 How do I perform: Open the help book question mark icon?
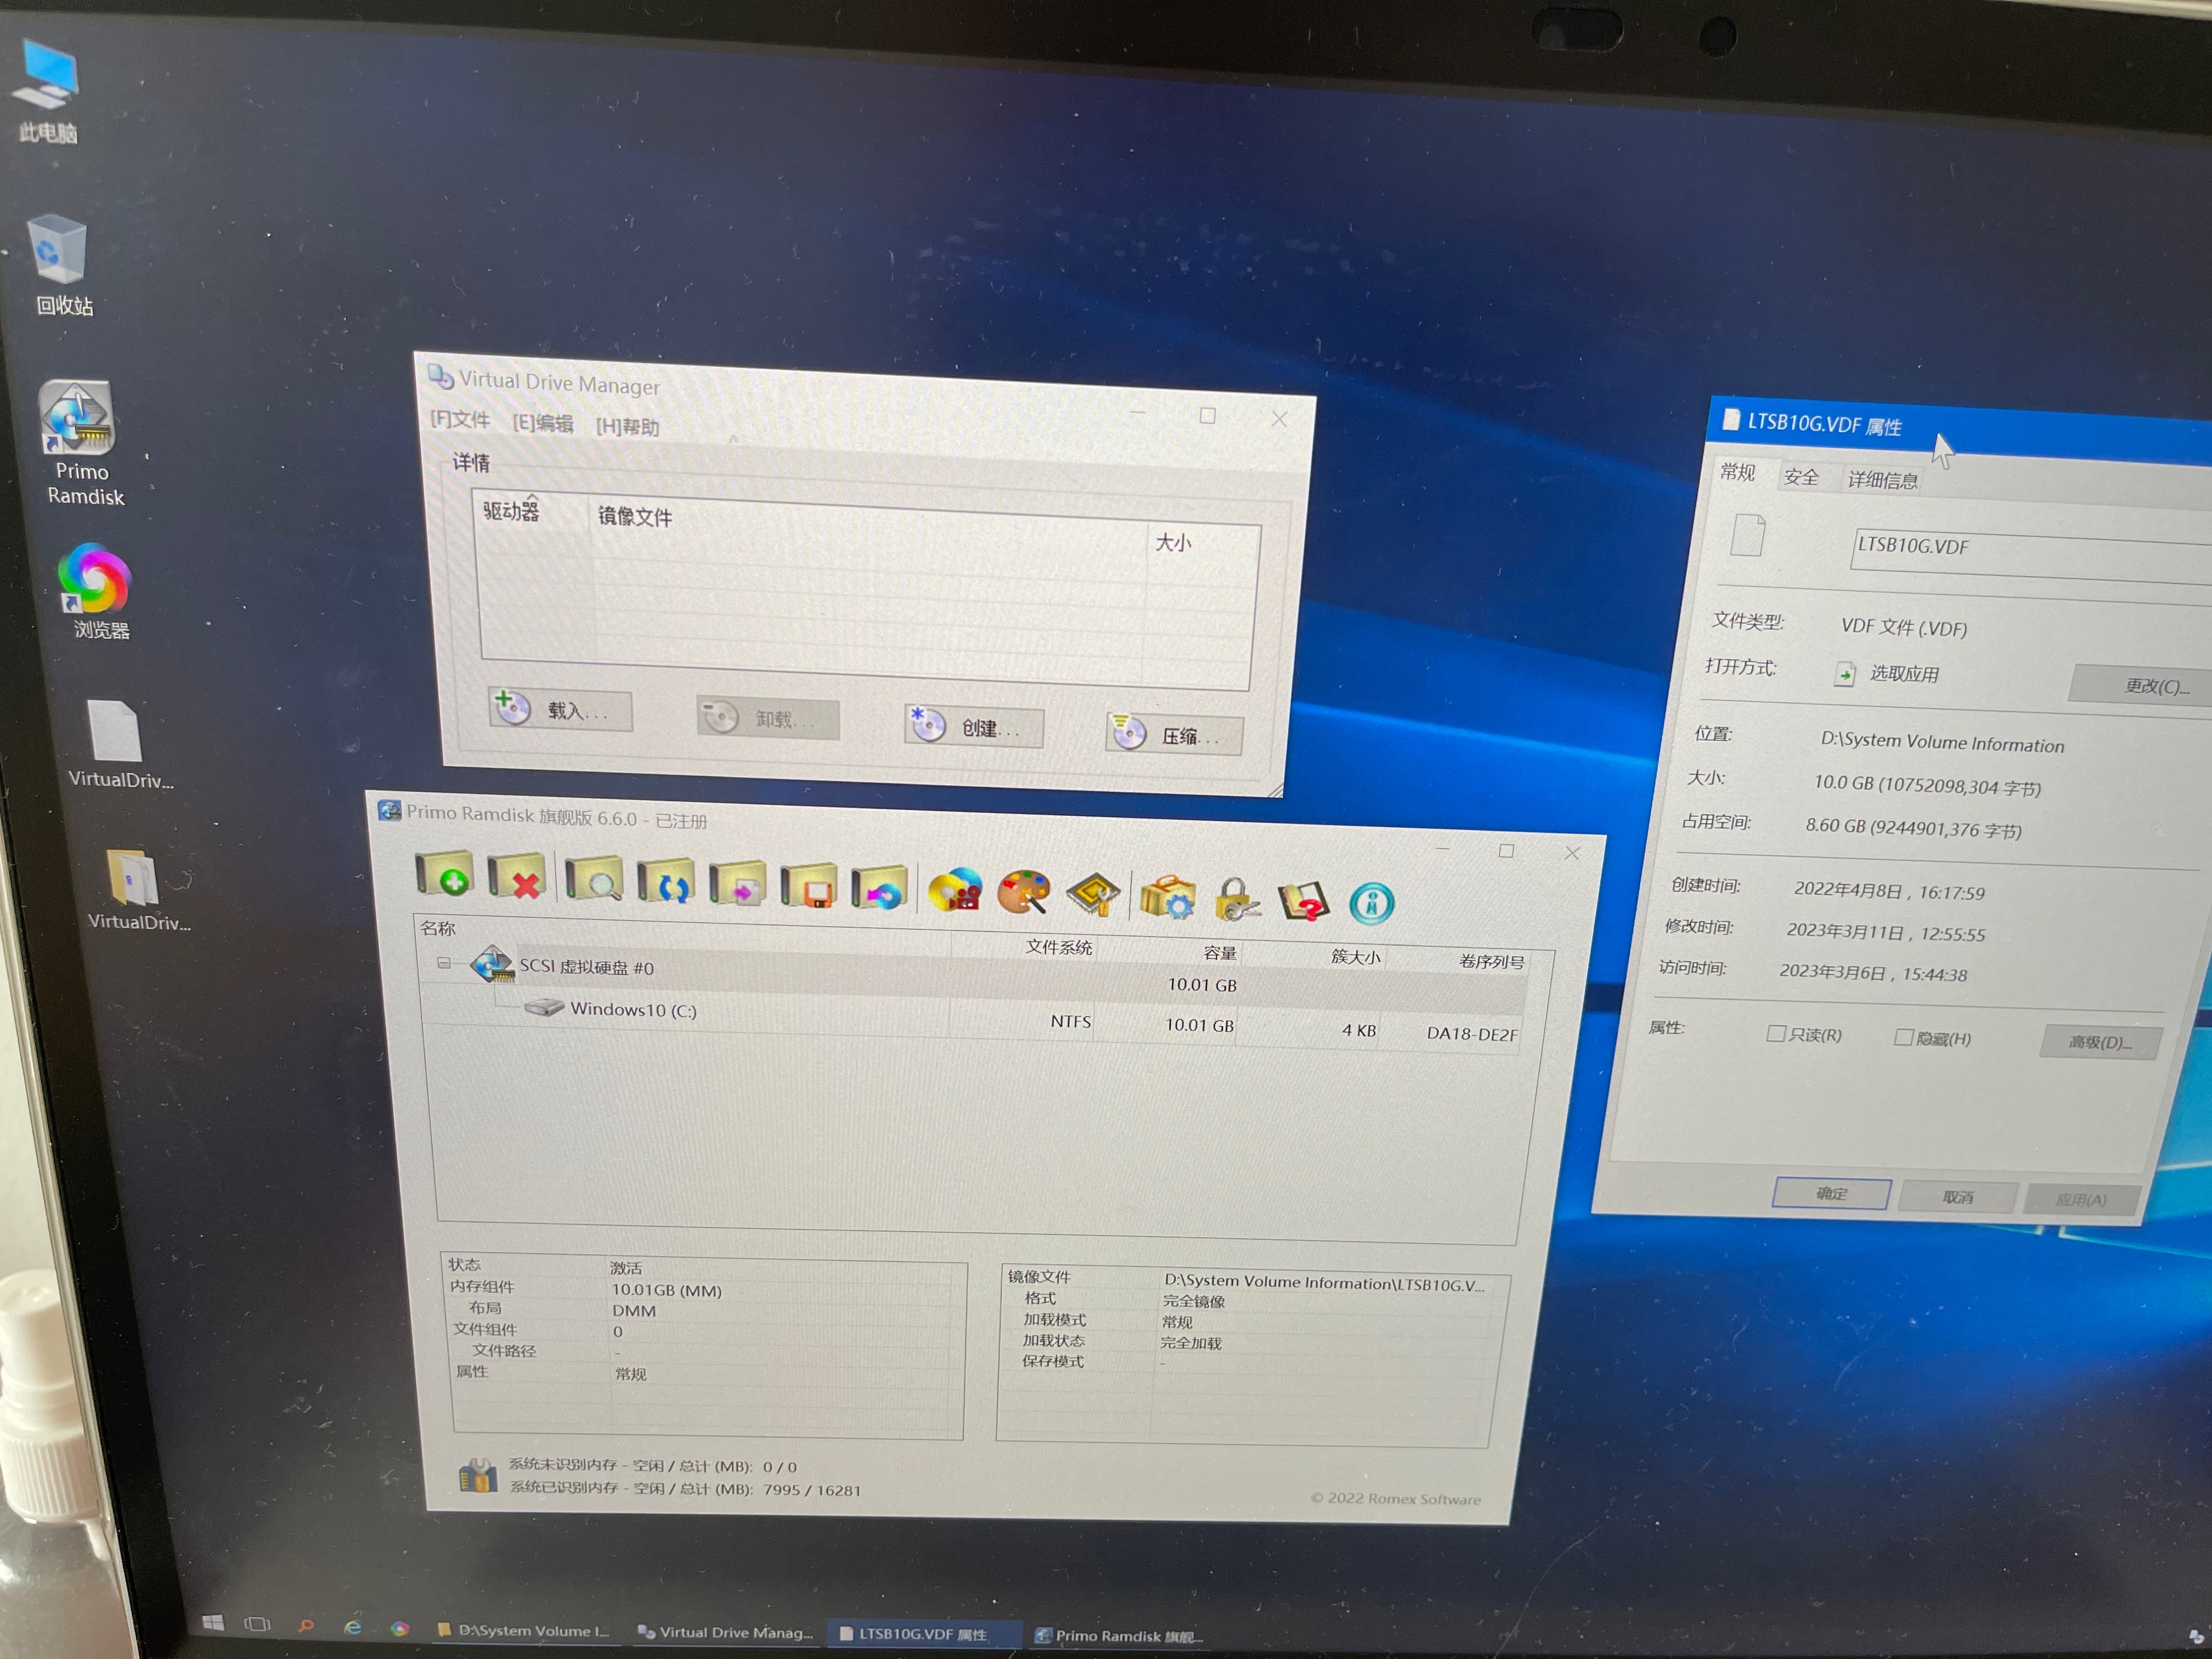tap(1303, 902)
